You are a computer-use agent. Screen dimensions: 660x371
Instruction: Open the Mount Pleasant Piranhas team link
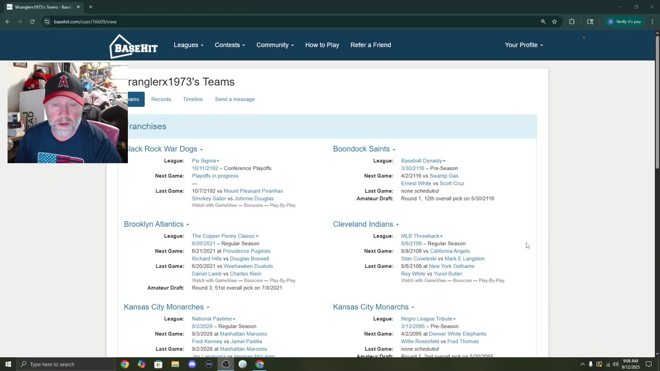click(253, 191)
